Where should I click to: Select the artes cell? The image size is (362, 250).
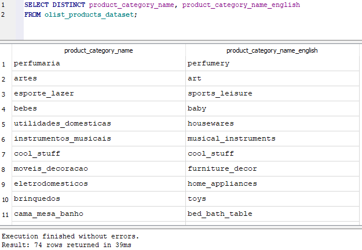click(98, 79)
